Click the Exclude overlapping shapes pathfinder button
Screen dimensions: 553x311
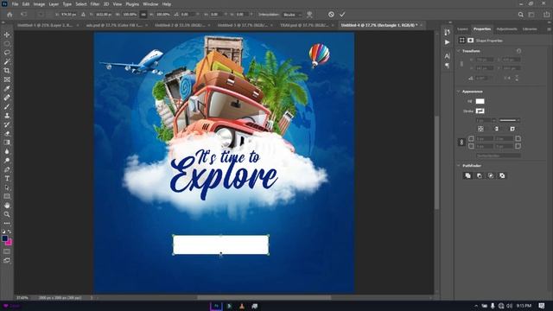pyautogui.click(x=502, y=175)
